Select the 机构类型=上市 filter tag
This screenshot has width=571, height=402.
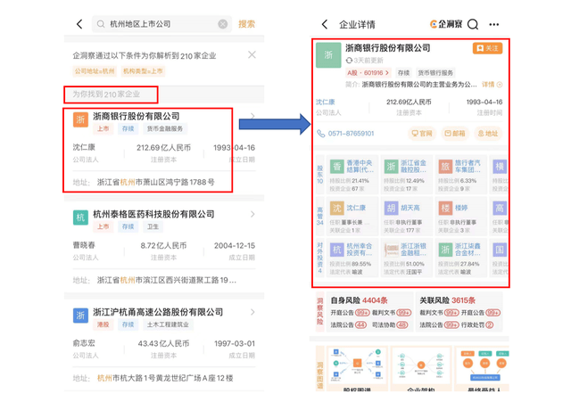click(x=143, y=71)
